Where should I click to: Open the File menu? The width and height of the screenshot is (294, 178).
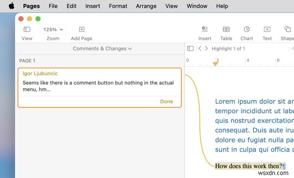click(x=53, y=6)
